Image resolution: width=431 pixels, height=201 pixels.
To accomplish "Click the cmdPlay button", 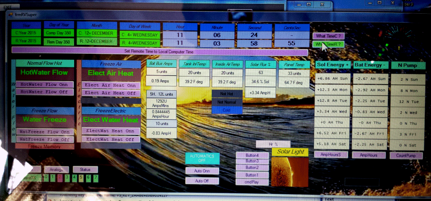I will click(252, 182).
